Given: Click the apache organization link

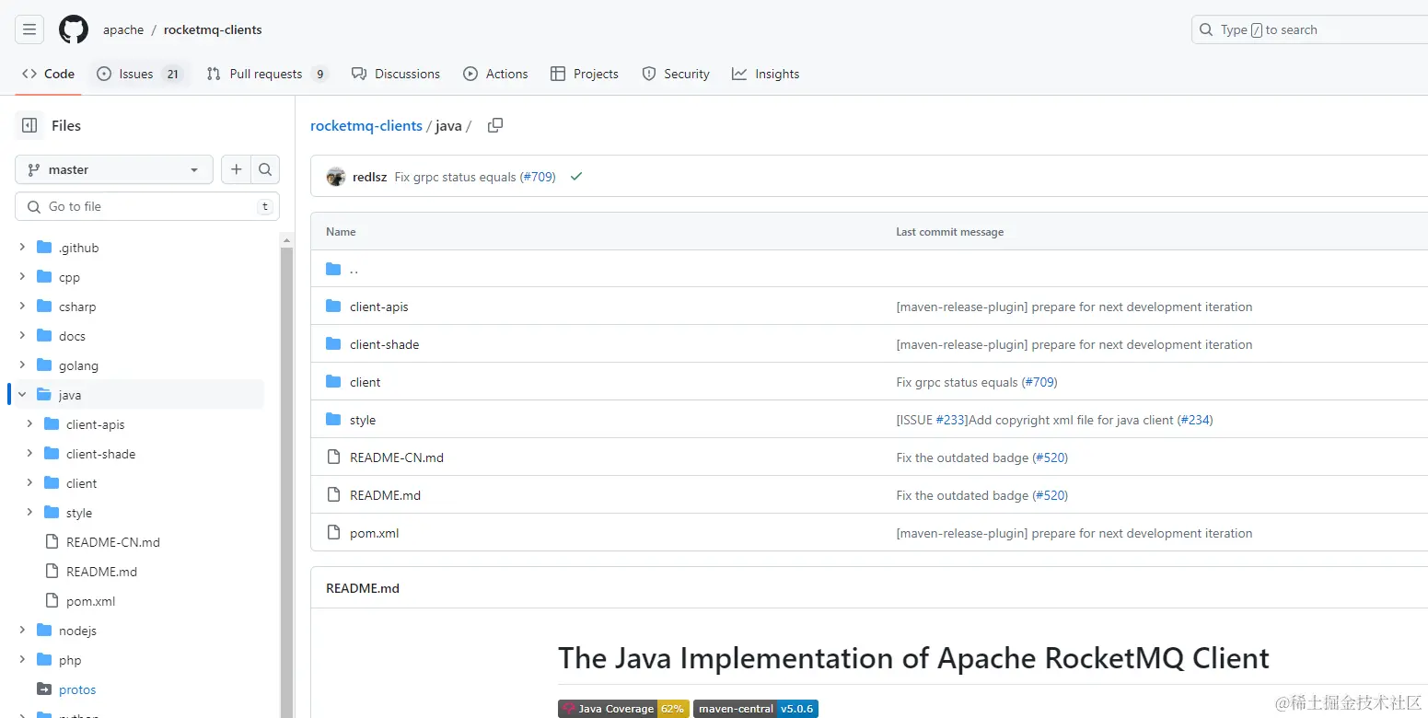Looking at the screenshot, I should [123, 29].
